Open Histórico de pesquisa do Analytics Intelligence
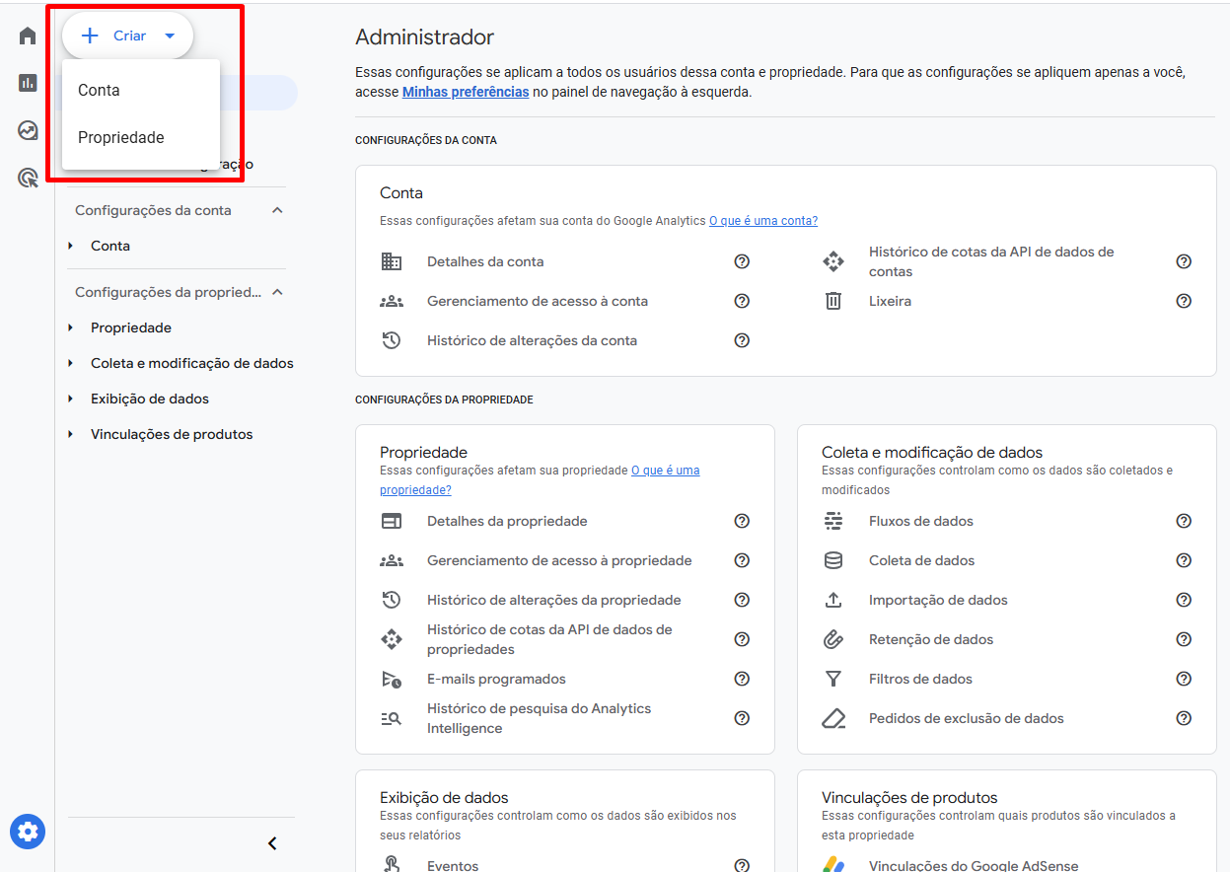 [540, 718]
